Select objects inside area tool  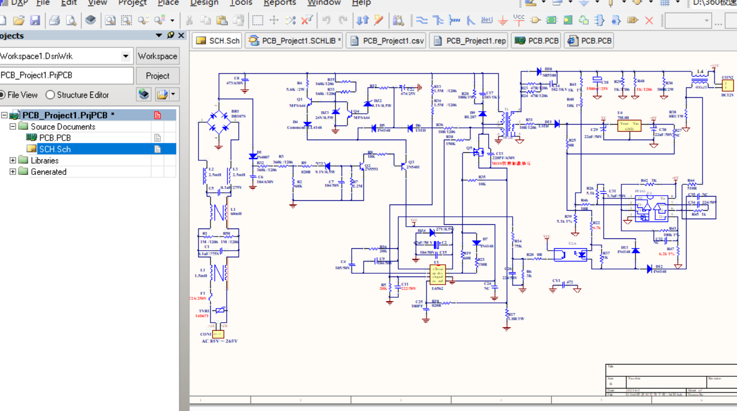point(257,20)
